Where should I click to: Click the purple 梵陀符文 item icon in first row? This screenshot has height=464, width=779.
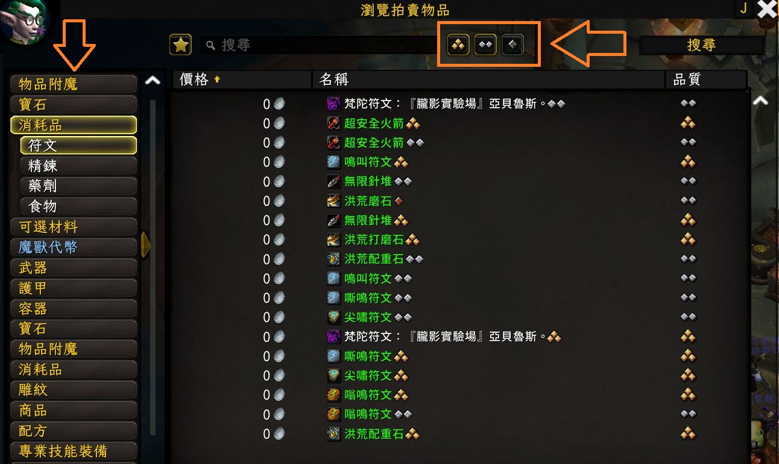click(333, 104)
